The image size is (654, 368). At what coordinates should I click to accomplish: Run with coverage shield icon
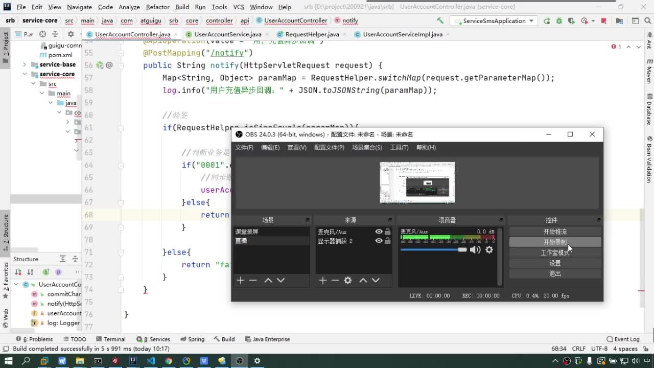pyautogui.click(x=571, y=20)
